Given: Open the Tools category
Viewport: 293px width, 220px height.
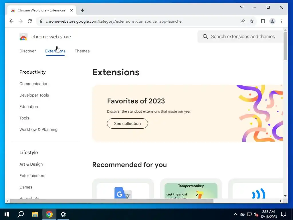Looking at the screenshot, I should click(x=24, y=118).
